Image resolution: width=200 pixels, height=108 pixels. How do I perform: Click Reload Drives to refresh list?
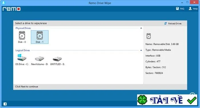173,24
